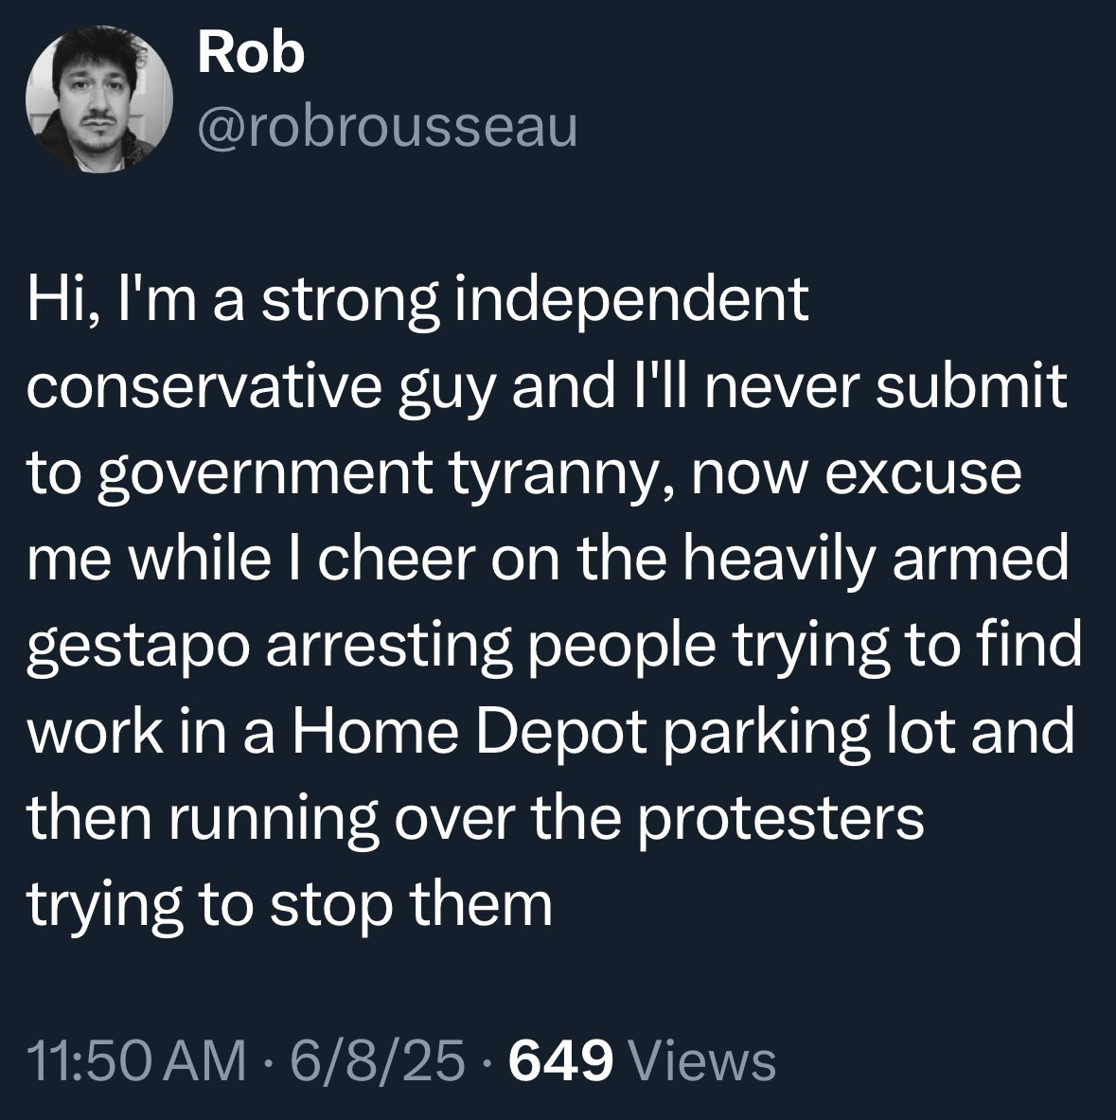Click the word Views in footer
This screenshot has height=1120, width=1116.
point(701,1060)
